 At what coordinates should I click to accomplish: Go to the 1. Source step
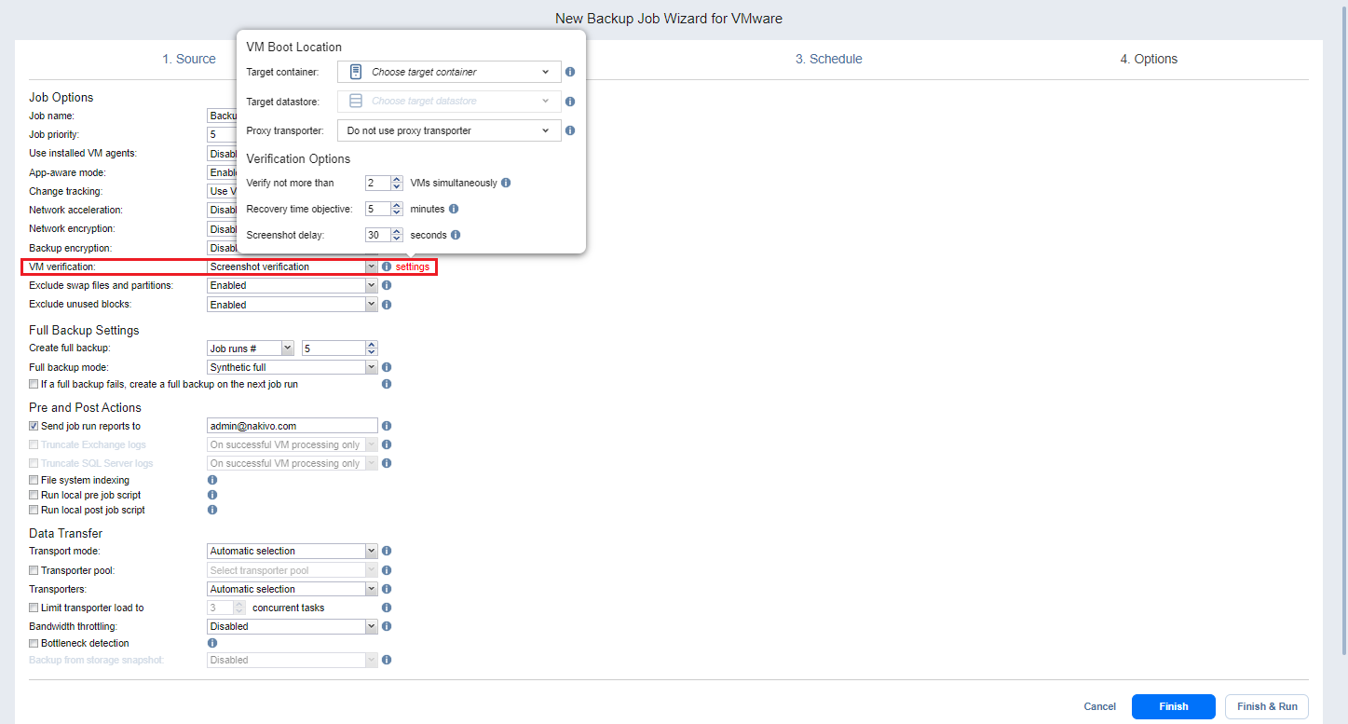189,59
